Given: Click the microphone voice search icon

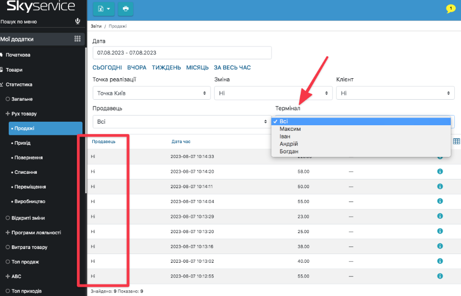Looking at the screenshot, I should pyautogui.click(x=78, y=21).
